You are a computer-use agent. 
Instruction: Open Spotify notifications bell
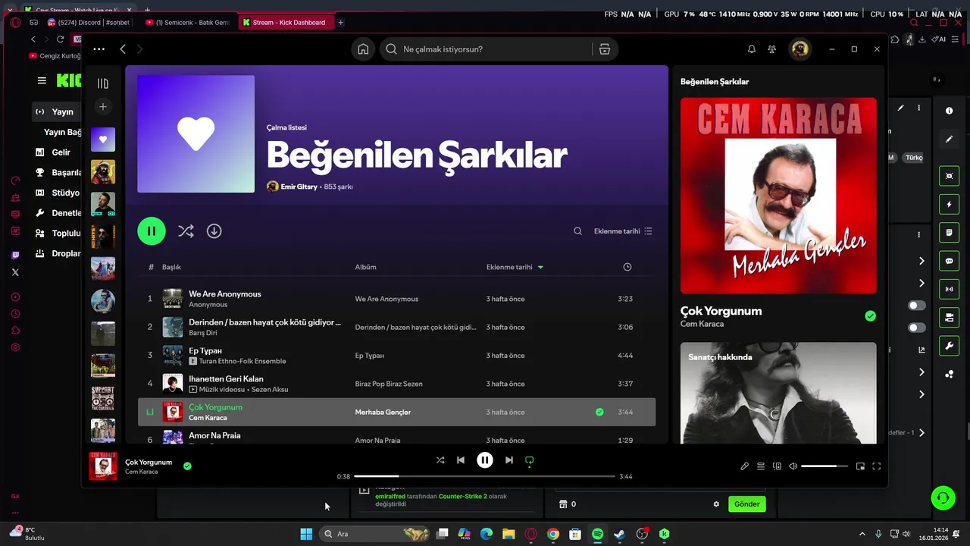pyautogui.click(x=752, y=49)
